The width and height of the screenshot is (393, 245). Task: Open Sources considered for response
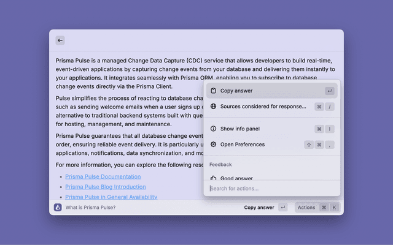tap(263, 107)
